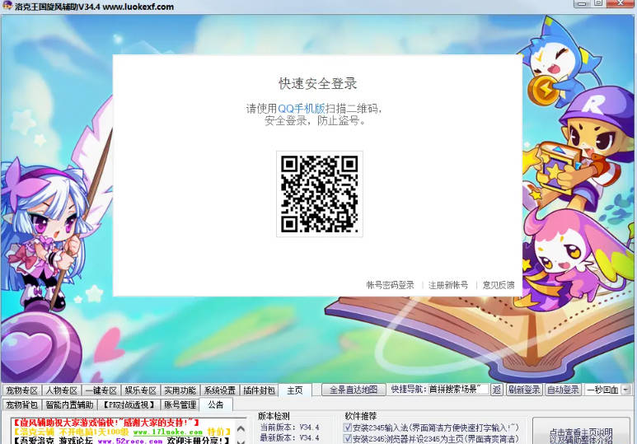Click the 最新版本: V34.4 text

coord(289,438)
